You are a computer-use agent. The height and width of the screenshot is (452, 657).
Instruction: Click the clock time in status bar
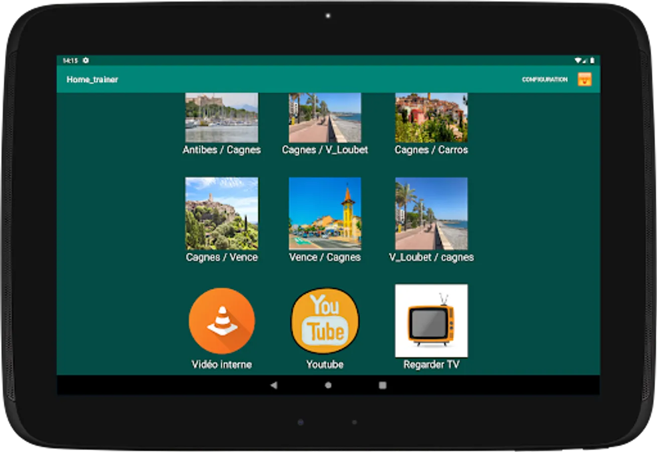pos(70,60)
